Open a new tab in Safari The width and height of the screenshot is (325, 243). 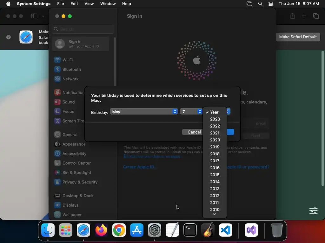[x=304, y=16]
